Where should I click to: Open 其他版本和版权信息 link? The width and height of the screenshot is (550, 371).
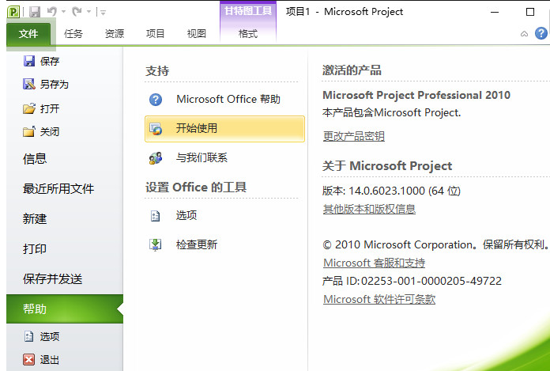point(369,209)
